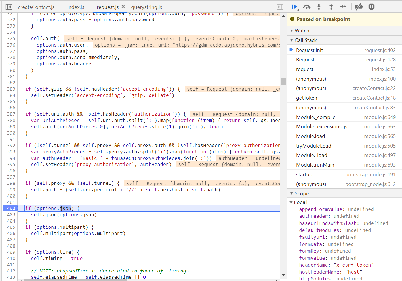The width and height of the screenshot is (402, 281).
Task: Set breakpoint on line 387
Action: [x=11, y=114]
